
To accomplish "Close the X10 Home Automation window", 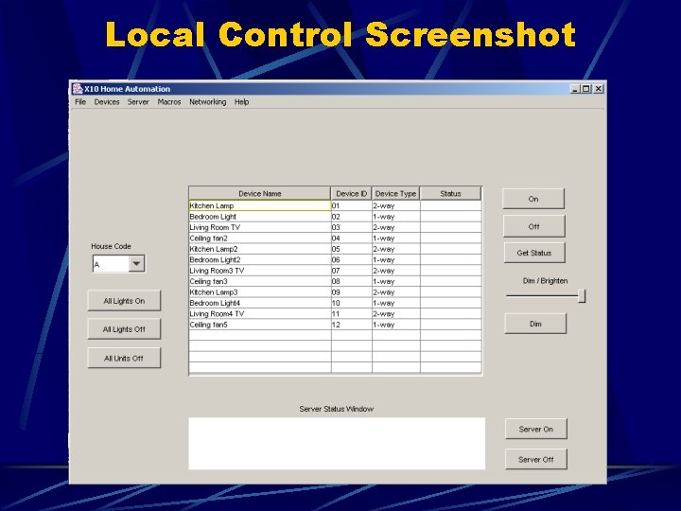I will (598, 89).
